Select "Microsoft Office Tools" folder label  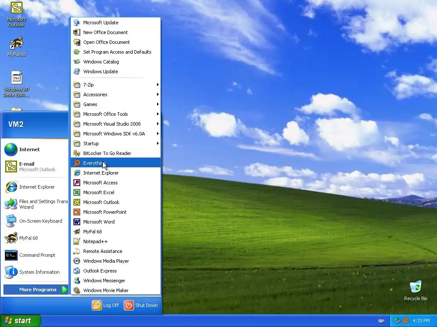[x=105, y=114]
